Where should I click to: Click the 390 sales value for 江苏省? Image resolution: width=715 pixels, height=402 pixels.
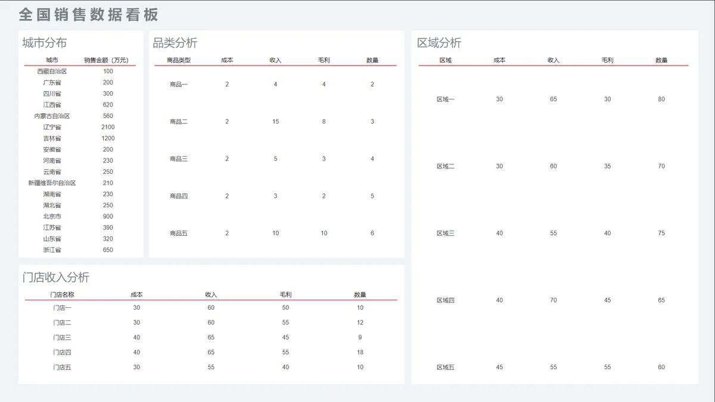[108, 228]
